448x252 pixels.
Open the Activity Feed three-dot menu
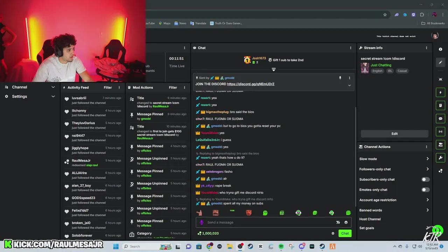(x=119, y=87)
